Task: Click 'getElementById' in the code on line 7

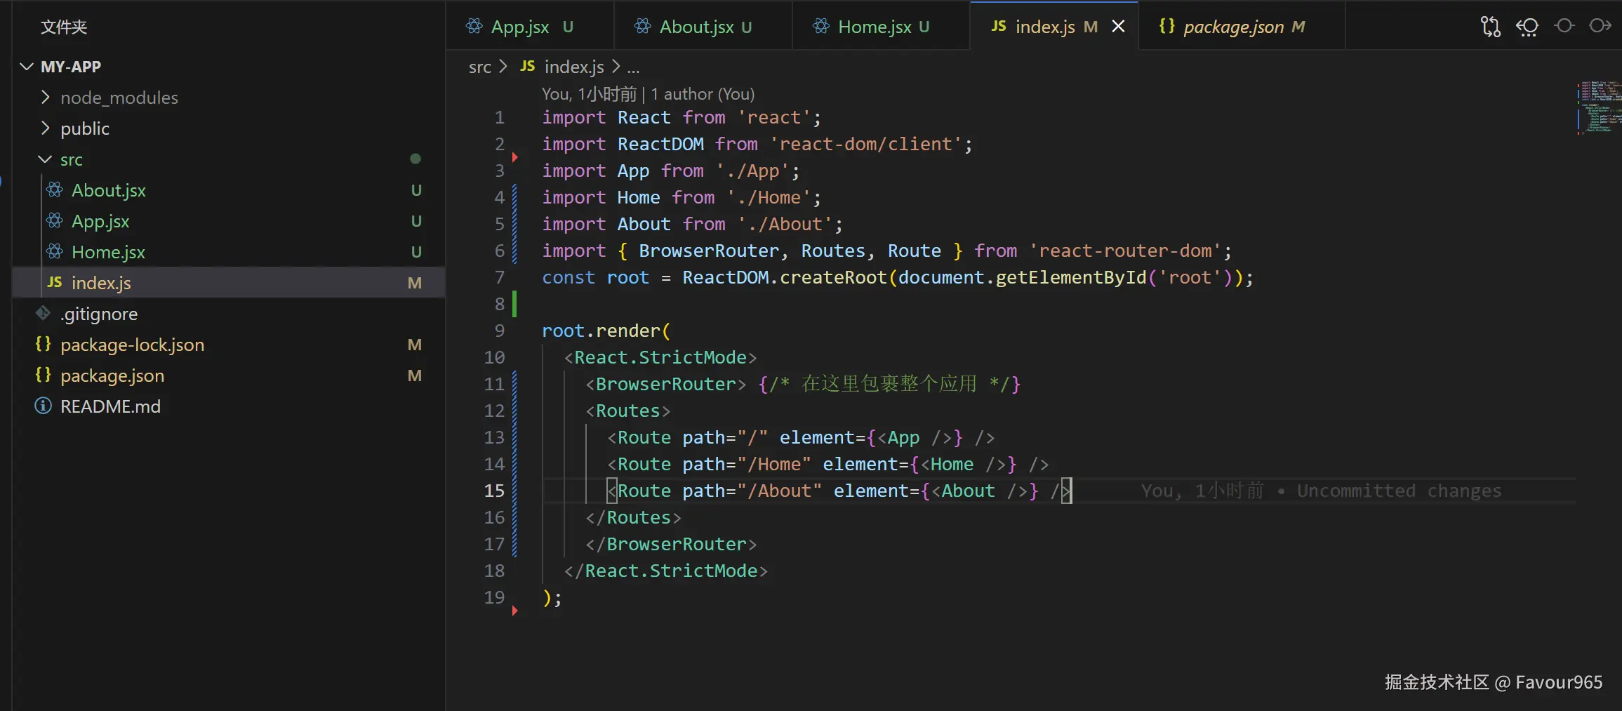Action: click(1071, 277)
